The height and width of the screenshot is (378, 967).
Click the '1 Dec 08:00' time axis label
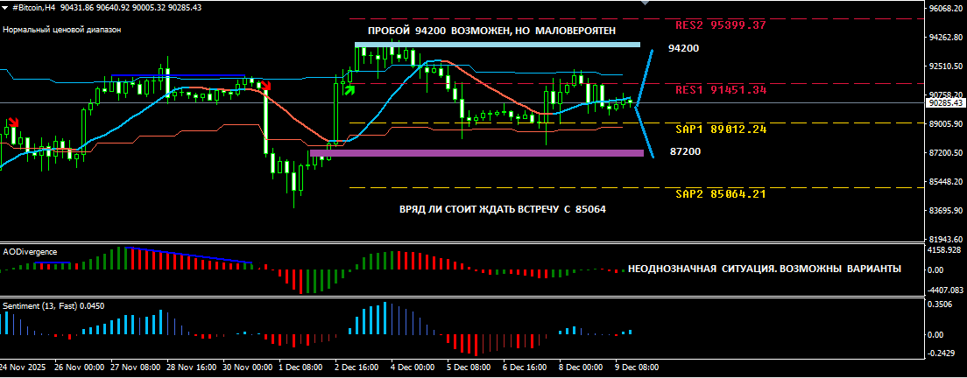point(301,367)
